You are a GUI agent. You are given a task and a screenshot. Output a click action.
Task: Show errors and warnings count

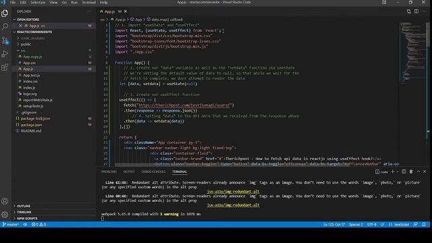point(39,225)
